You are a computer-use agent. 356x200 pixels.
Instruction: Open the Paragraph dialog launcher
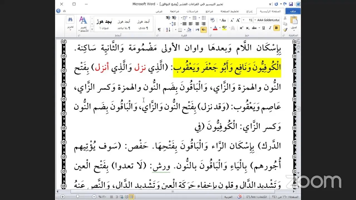(x=157, y=35)
